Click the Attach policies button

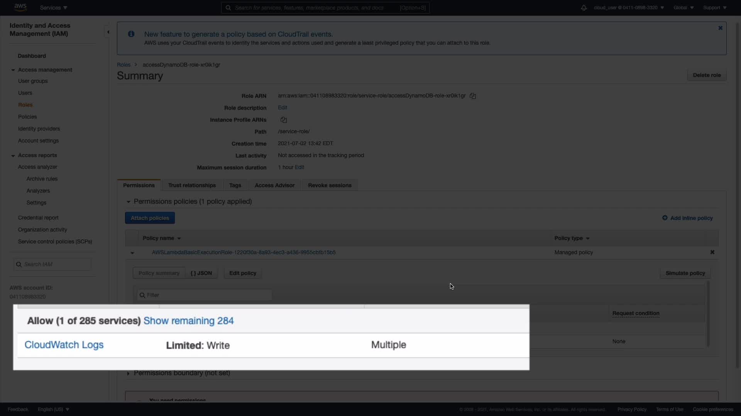pyautogui.click(x=150, y=218)
